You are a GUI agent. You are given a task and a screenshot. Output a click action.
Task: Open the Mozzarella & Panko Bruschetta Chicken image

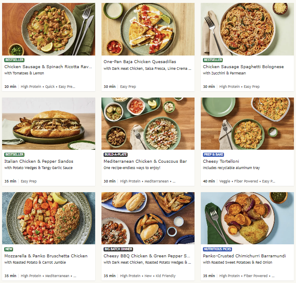pyautogui.click(x=48, y=219)
